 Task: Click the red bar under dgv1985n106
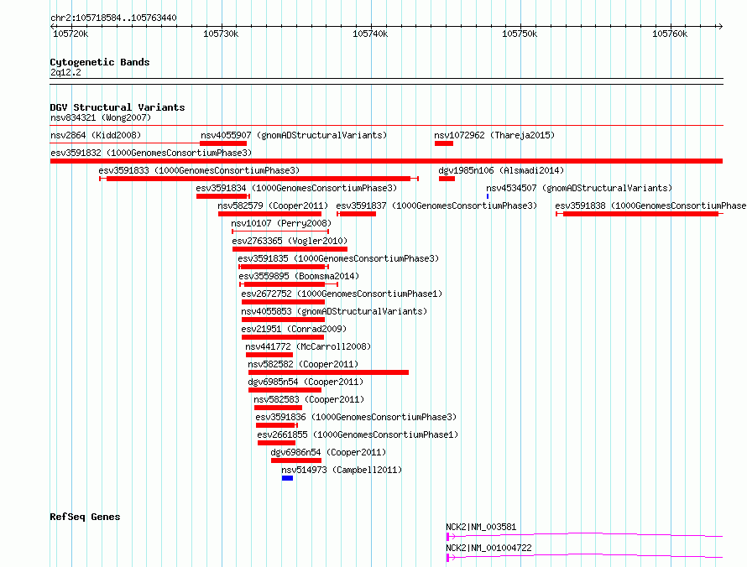[x=447, y=179]
